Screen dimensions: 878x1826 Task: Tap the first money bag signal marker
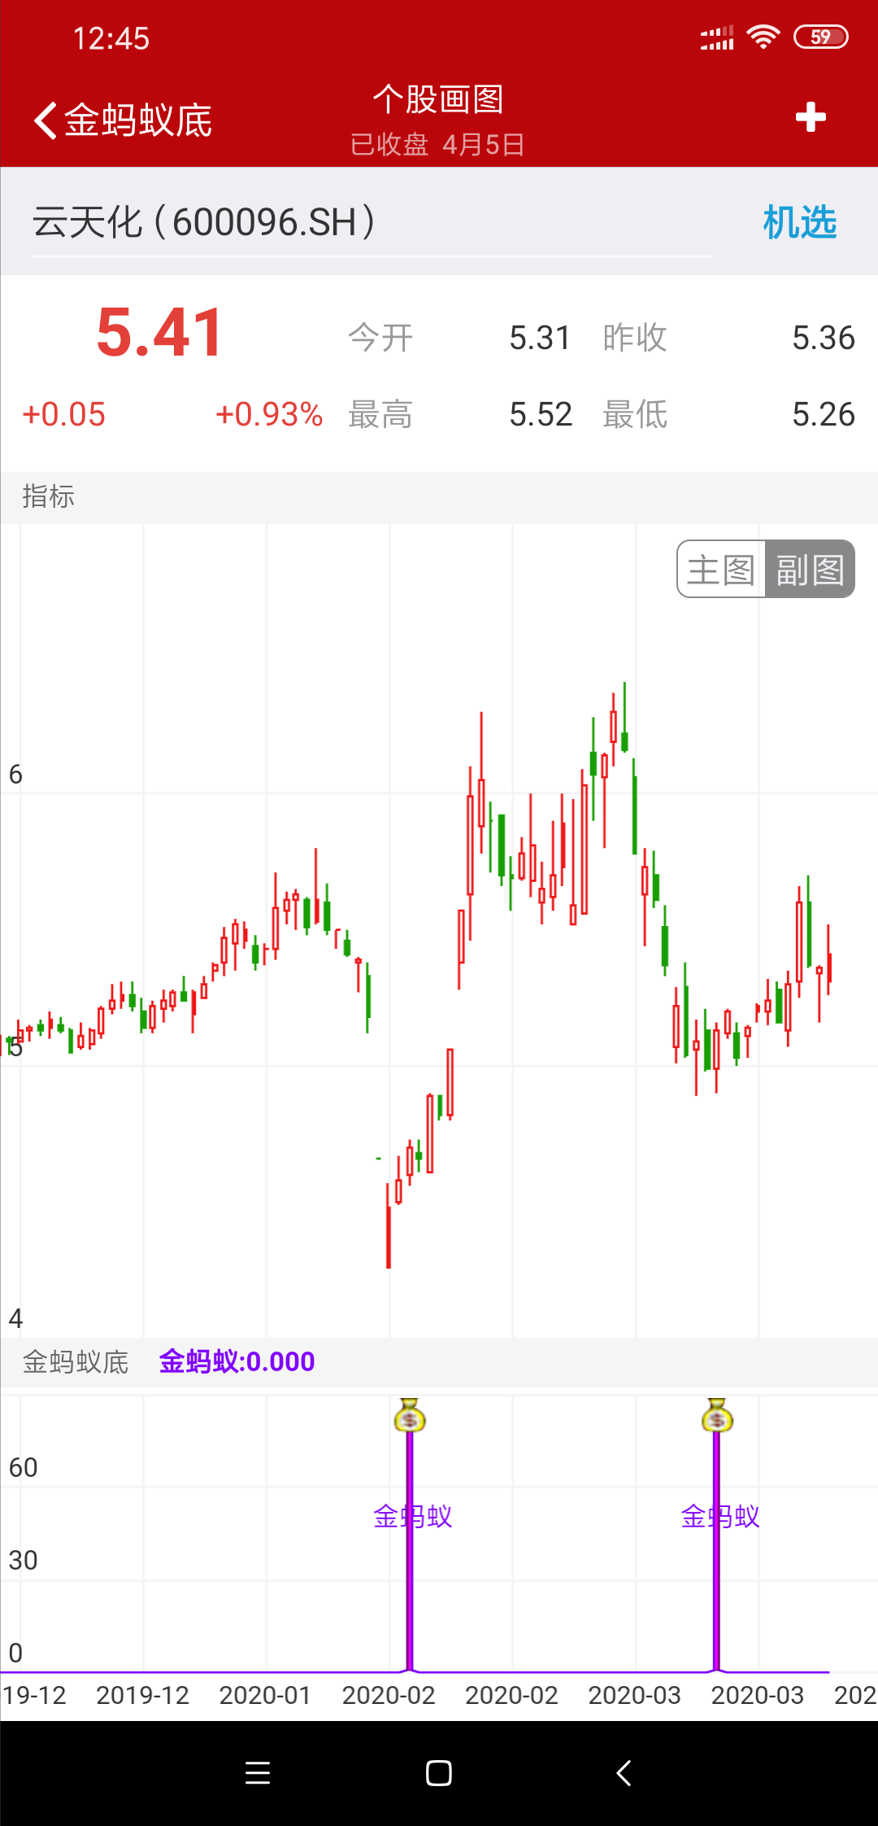coord(410,1417)
